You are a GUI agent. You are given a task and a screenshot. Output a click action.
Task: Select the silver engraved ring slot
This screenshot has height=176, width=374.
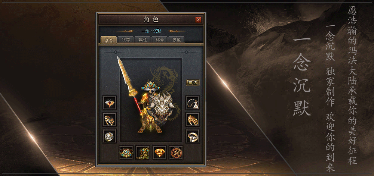110,136
